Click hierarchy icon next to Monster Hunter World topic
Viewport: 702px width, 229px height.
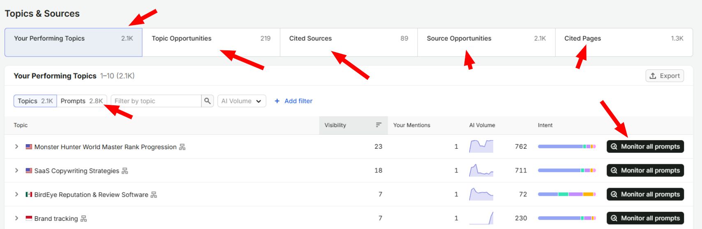182,147
